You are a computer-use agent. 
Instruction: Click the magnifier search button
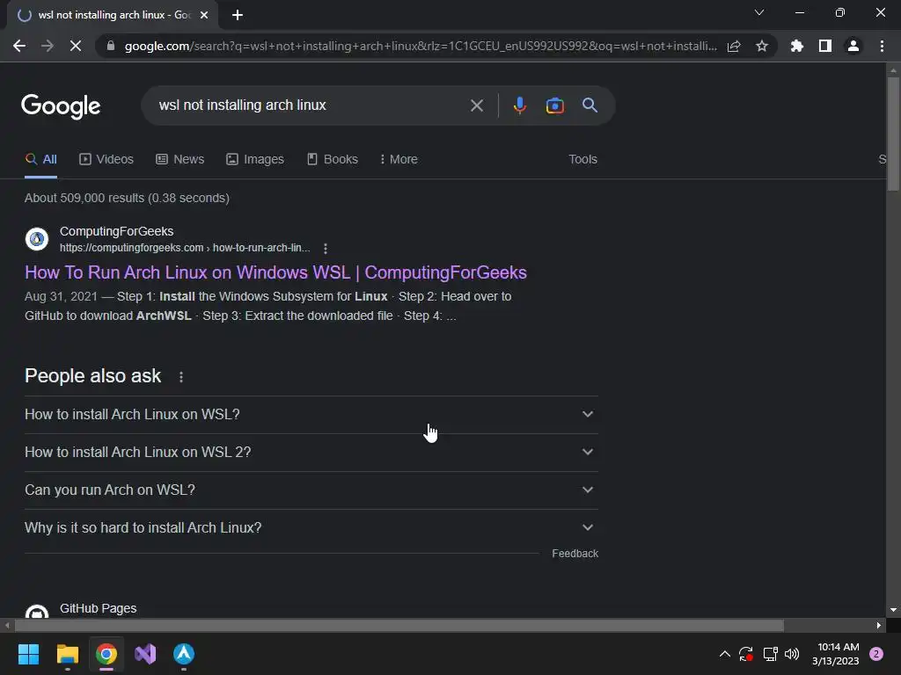click(x=590, y=105)
